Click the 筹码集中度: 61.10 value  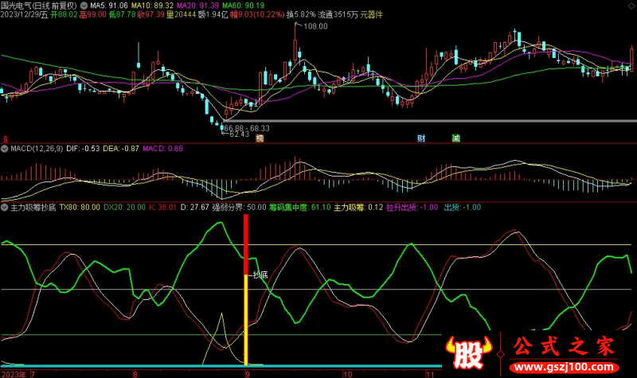pos(300,208)
